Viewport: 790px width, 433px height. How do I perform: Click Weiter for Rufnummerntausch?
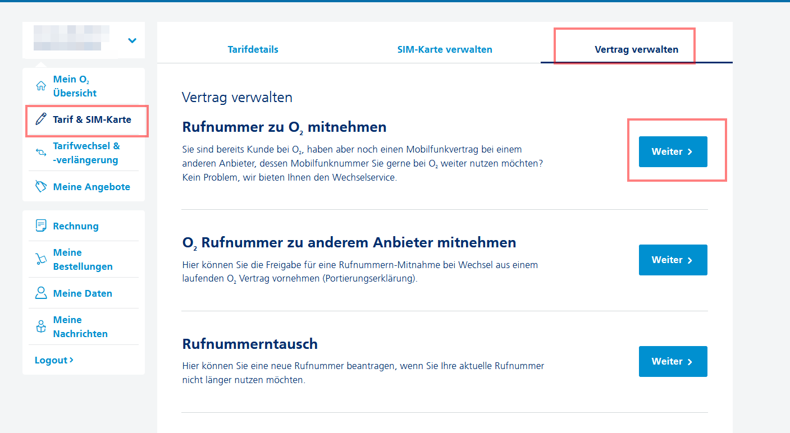pyautogui.click(x=673, y=361)
